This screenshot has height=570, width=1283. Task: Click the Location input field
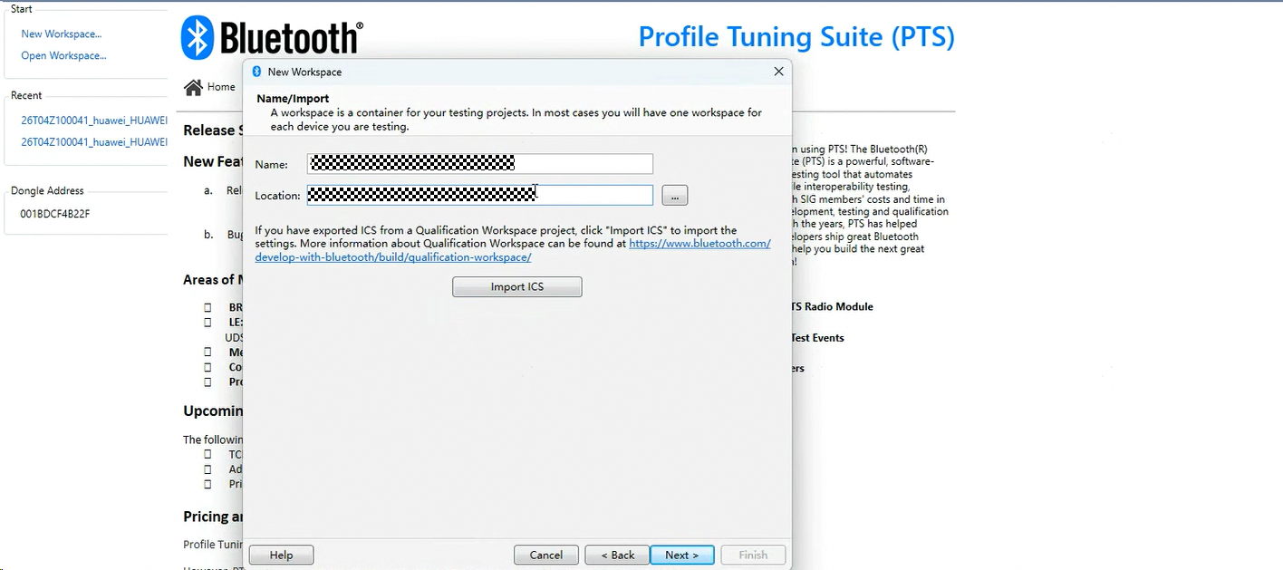coord(479,195)
